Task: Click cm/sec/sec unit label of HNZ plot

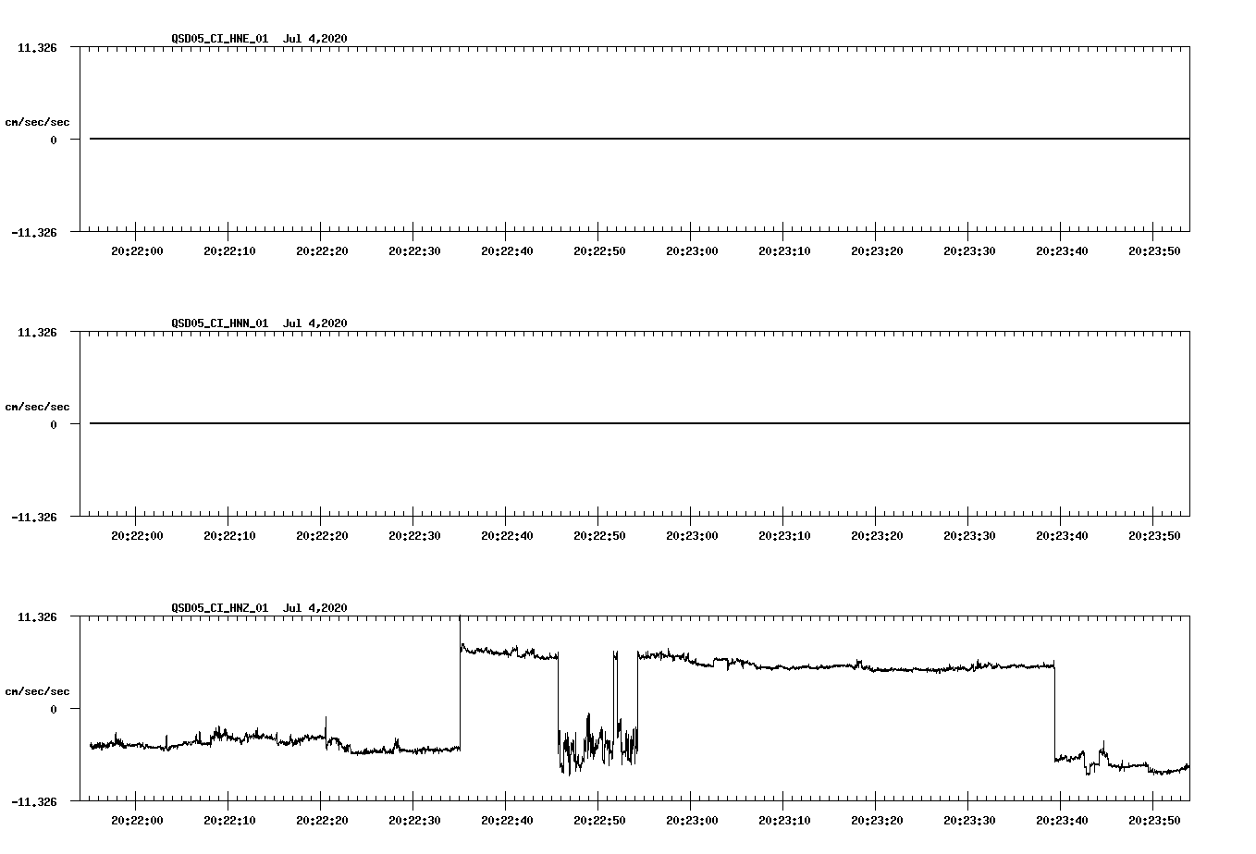Action: pyautogui.click(x=37, y=691)
